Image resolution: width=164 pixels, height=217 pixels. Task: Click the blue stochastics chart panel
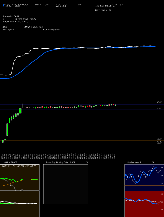[144, 178]
